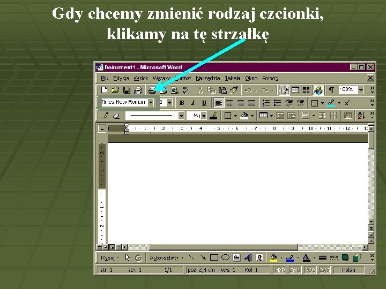Image resolution: width=386 pixels, height=289 pixels.
Task: Open the 100% zoom dropdown
Action: coord(361,90)
